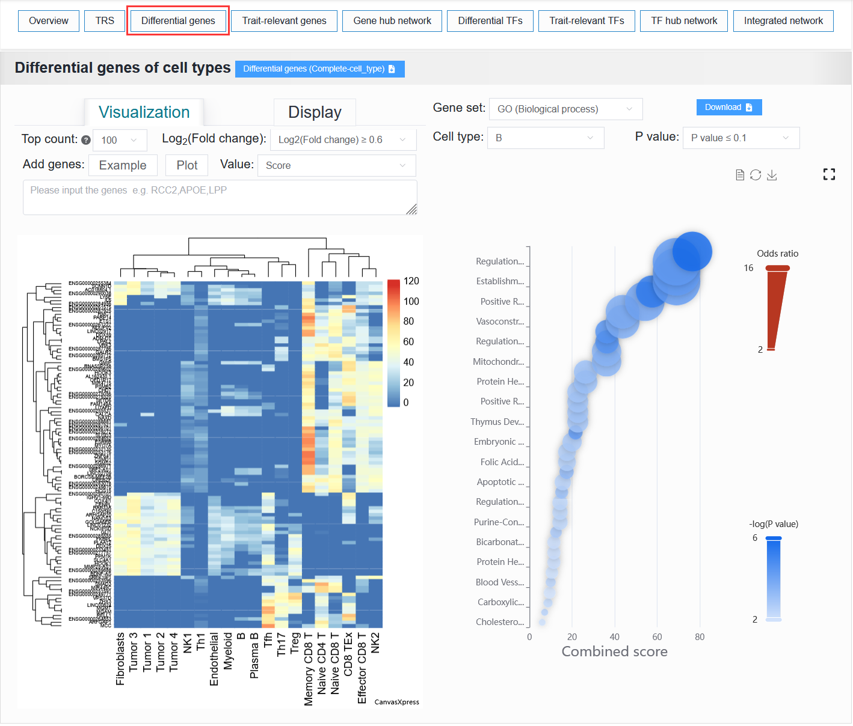Image resolution: width=853 pixels, height=726 pixels.
Task: Click the save-as-image download arrow icon
Action: 772,175
